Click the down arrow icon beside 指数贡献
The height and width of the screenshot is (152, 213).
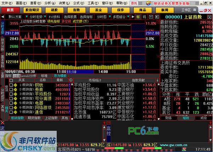[x=157, y=80]
